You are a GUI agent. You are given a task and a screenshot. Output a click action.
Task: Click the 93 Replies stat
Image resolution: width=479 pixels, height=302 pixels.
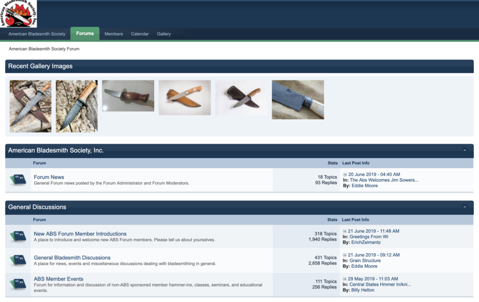click(326, 183)
